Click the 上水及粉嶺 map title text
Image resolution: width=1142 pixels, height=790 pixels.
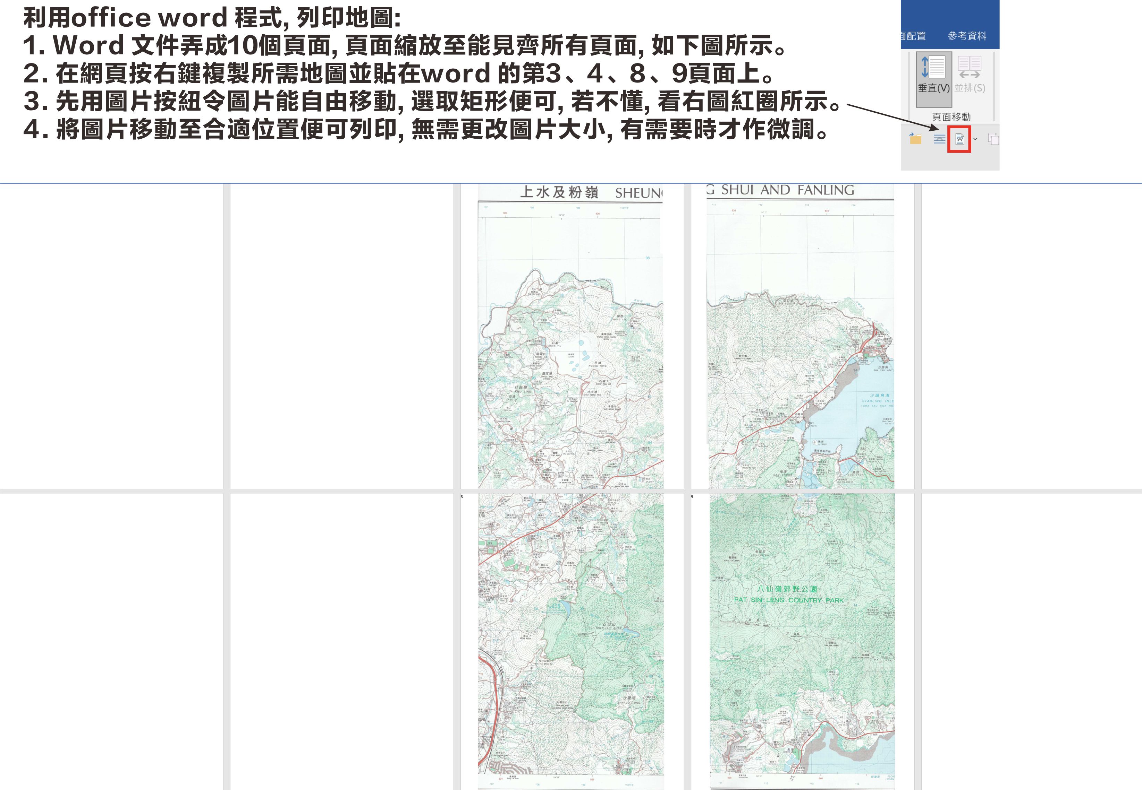[559, 192]
